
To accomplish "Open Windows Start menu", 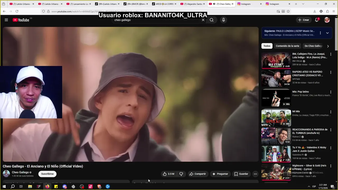I will pyautogui.click(x=4, y=186).
